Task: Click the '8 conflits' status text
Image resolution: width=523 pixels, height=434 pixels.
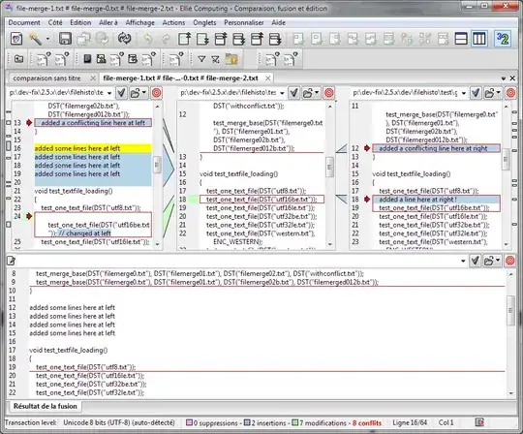Action: [x=367, y=423]
